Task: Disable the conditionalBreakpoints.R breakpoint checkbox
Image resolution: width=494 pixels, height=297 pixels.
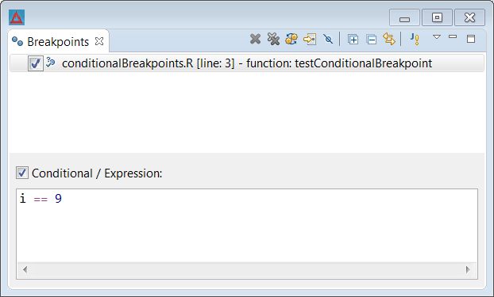Action: tap(35, 63)
